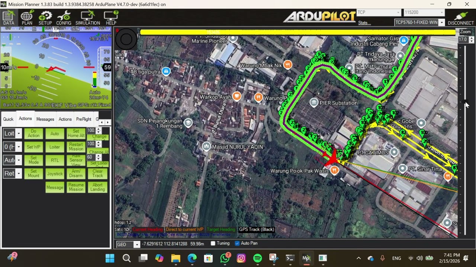This screenshot has height=267, width=476.
Task: Open WhatsApp from the taskbar
Action: coord(225,258)
